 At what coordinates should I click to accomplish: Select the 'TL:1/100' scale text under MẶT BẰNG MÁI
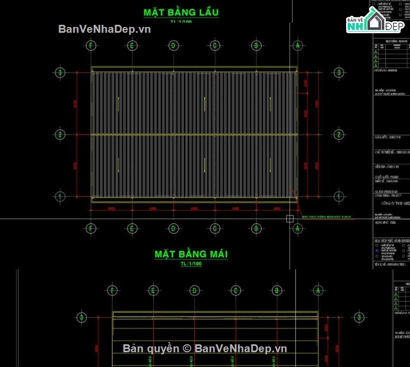point(191,264)
